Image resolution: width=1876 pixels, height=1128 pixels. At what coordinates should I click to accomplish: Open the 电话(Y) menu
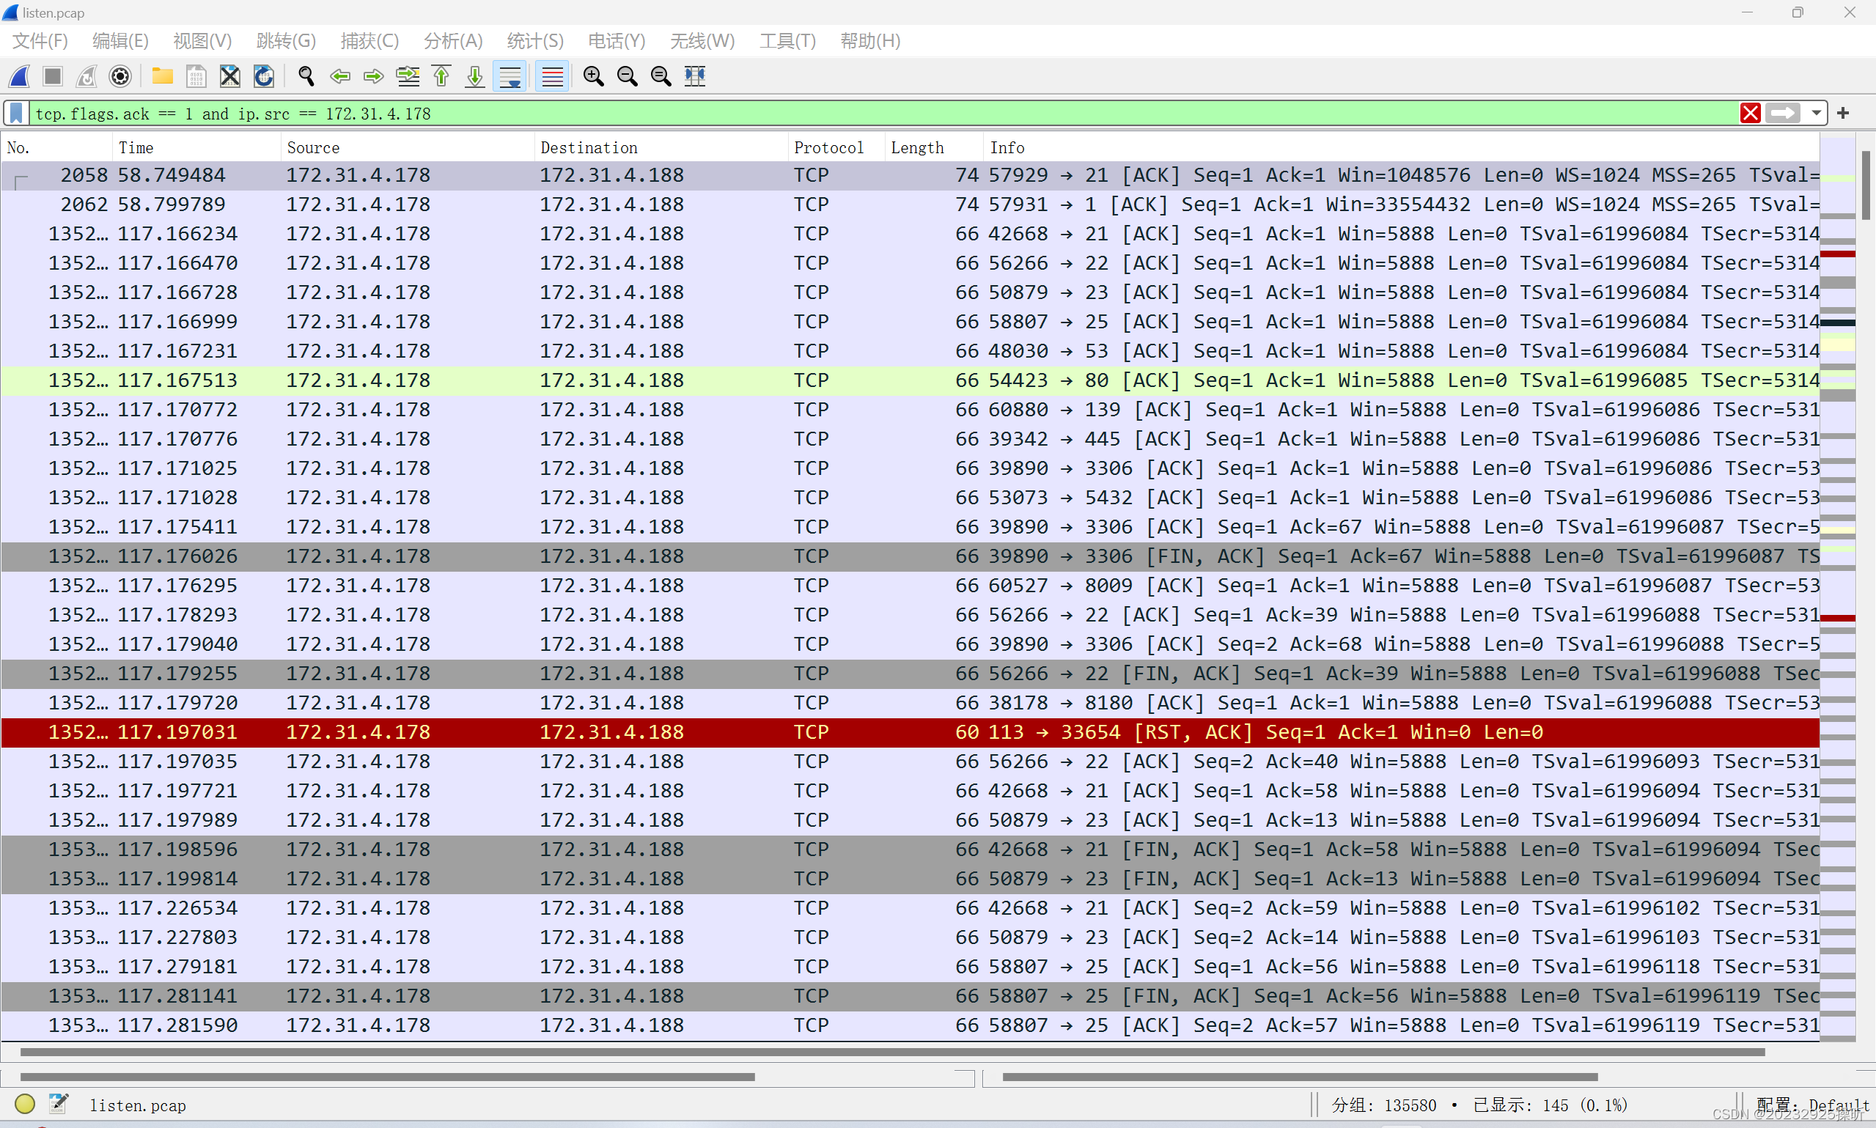[x=617, y=40]
